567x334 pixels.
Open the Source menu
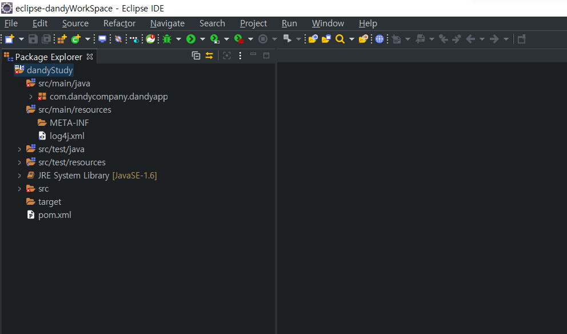[75, 23]
